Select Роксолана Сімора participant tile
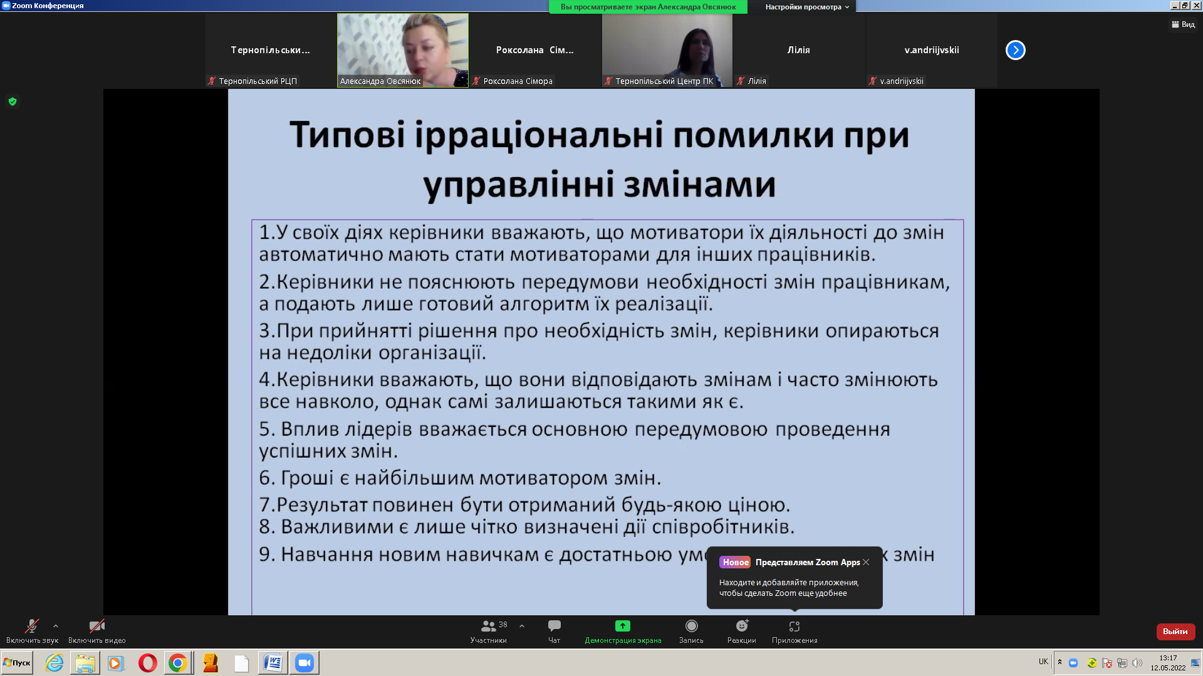The width and height of the screenshot is (1203, 676). coord(535,50)
